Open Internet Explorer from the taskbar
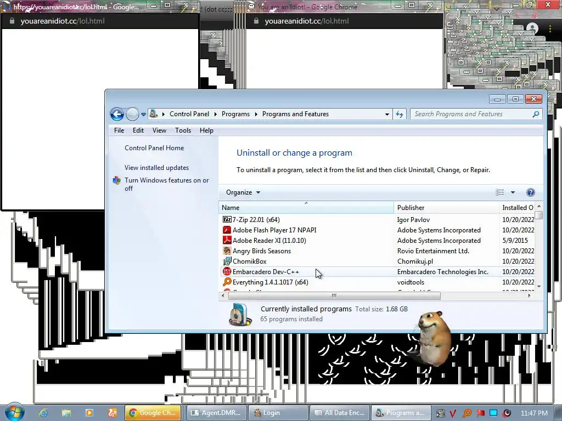Image resolution: width=562 pixels, height=421 pixels. coord(43,413)
